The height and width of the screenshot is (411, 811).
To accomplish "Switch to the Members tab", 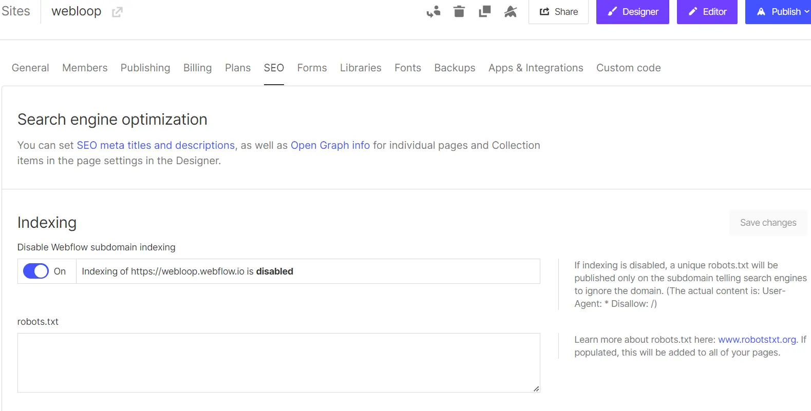I will click(85, 68).
